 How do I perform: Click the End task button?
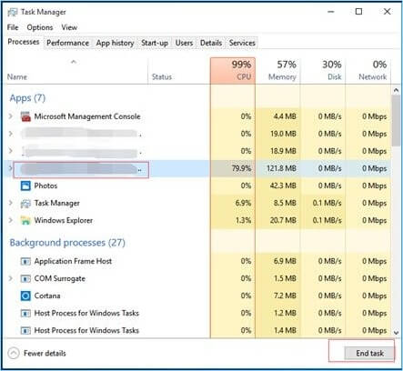pyautogui.click(x=369, y=353)
